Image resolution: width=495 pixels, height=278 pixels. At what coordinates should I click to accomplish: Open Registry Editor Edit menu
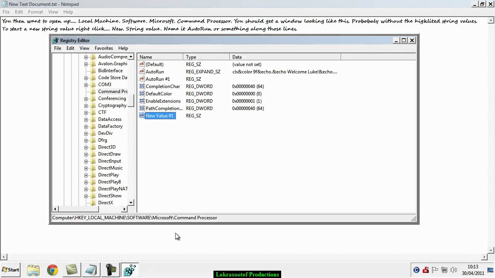70,48
